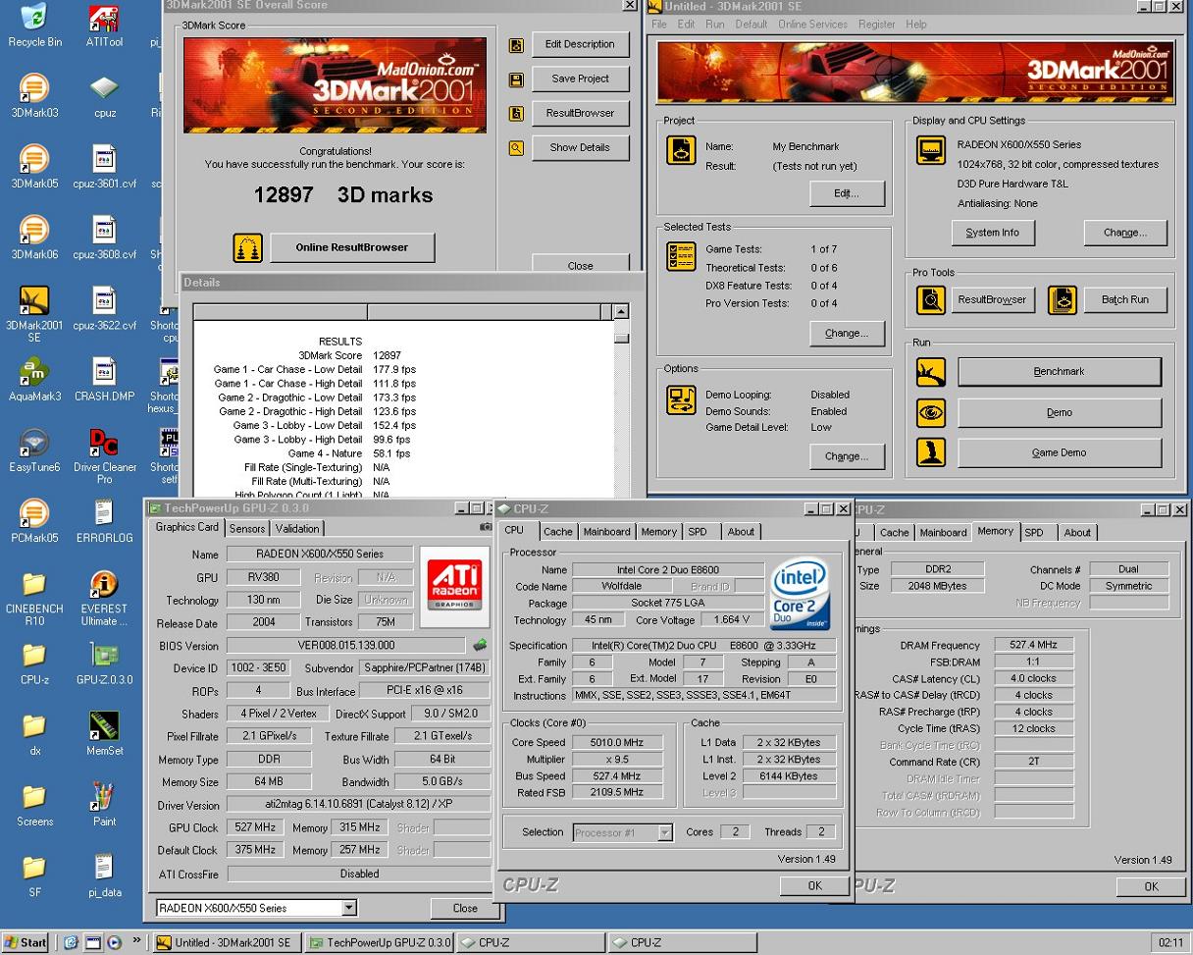Click the Show Details magnifier icon
Screen dimensions: 1193x955
click(516, 148)
